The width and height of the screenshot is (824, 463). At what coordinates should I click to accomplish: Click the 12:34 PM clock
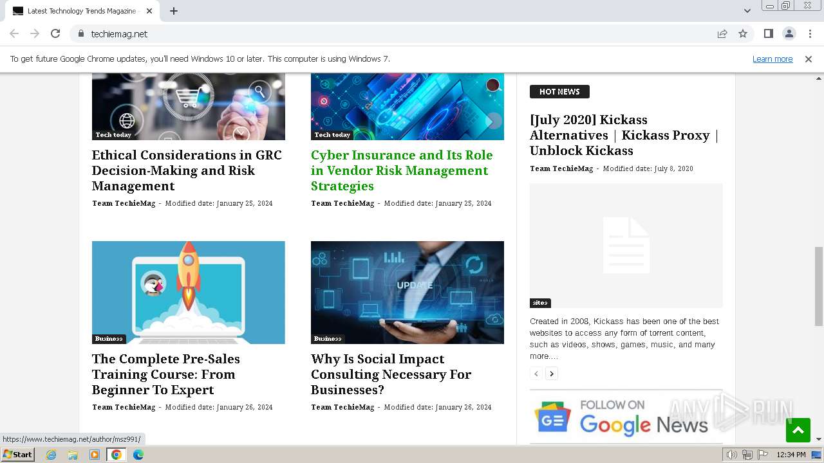(791, 455)
